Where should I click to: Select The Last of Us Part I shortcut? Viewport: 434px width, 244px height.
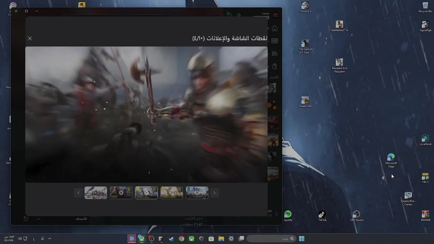(x=305, y=47)
